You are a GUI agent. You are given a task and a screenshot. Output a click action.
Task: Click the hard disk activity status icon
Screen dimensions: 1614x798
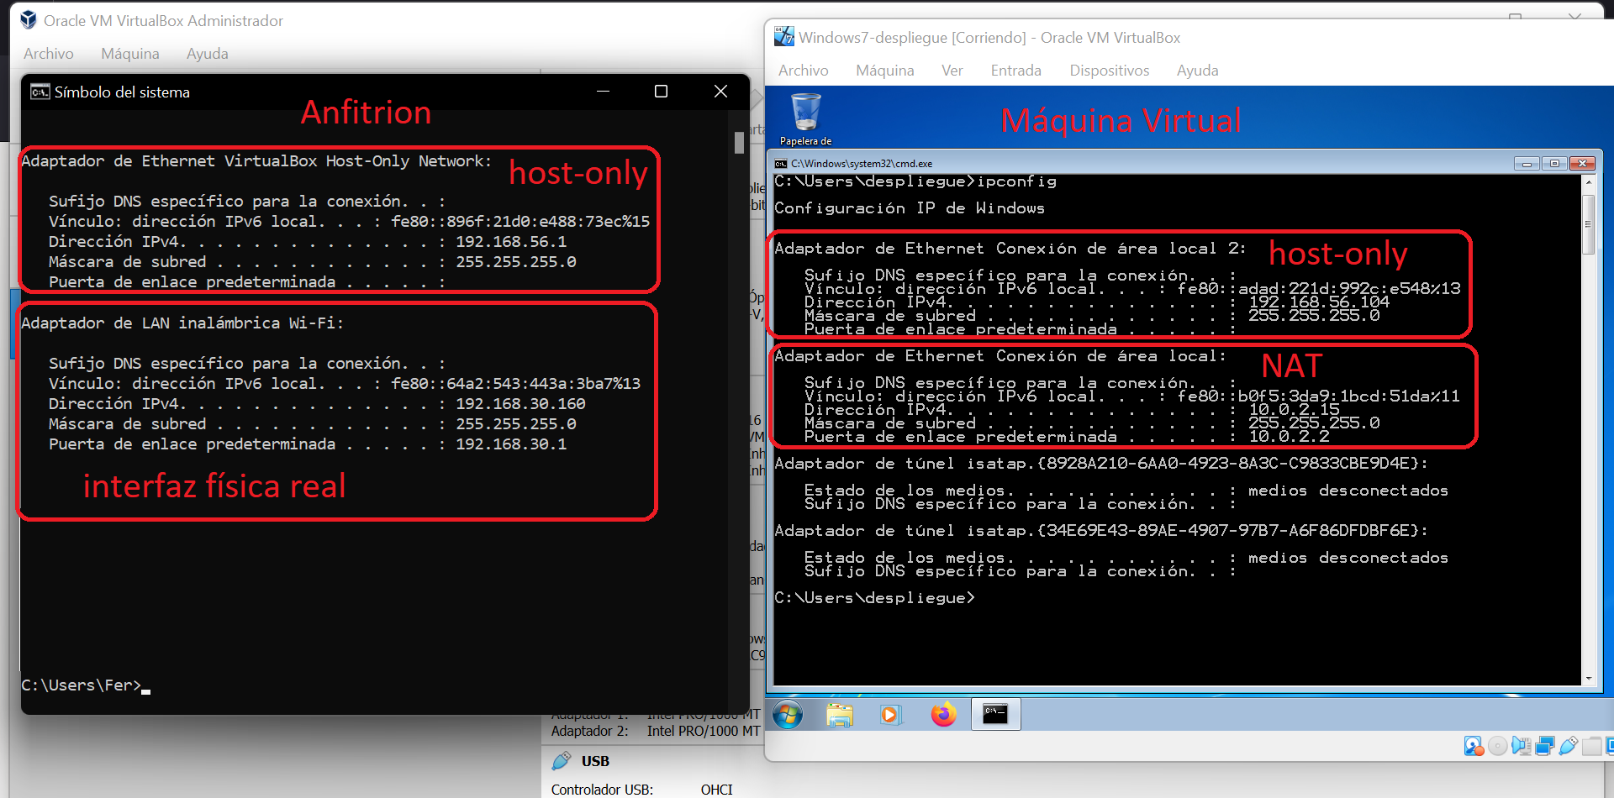pyautogui.click(x=1473, y=746)
